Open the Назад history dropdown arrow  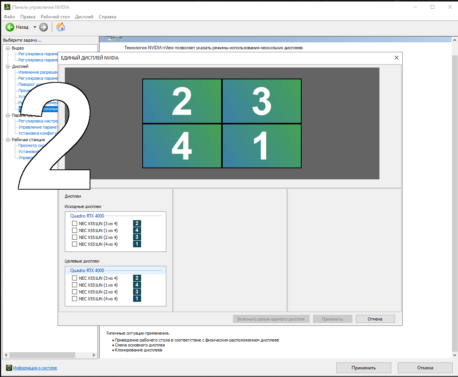pos(35,27)
